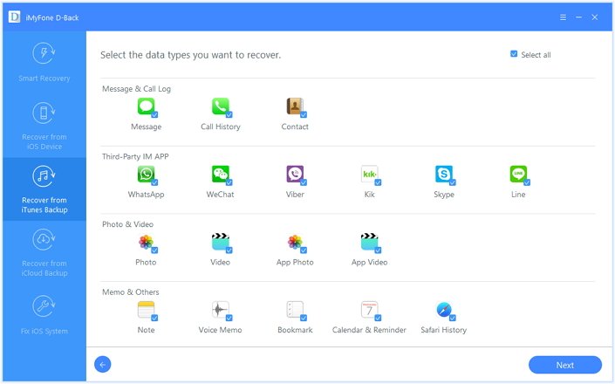Viewport: 615px width, 384px height.
Task: Click the Line checkbox
Action: (x=527, y=182)
